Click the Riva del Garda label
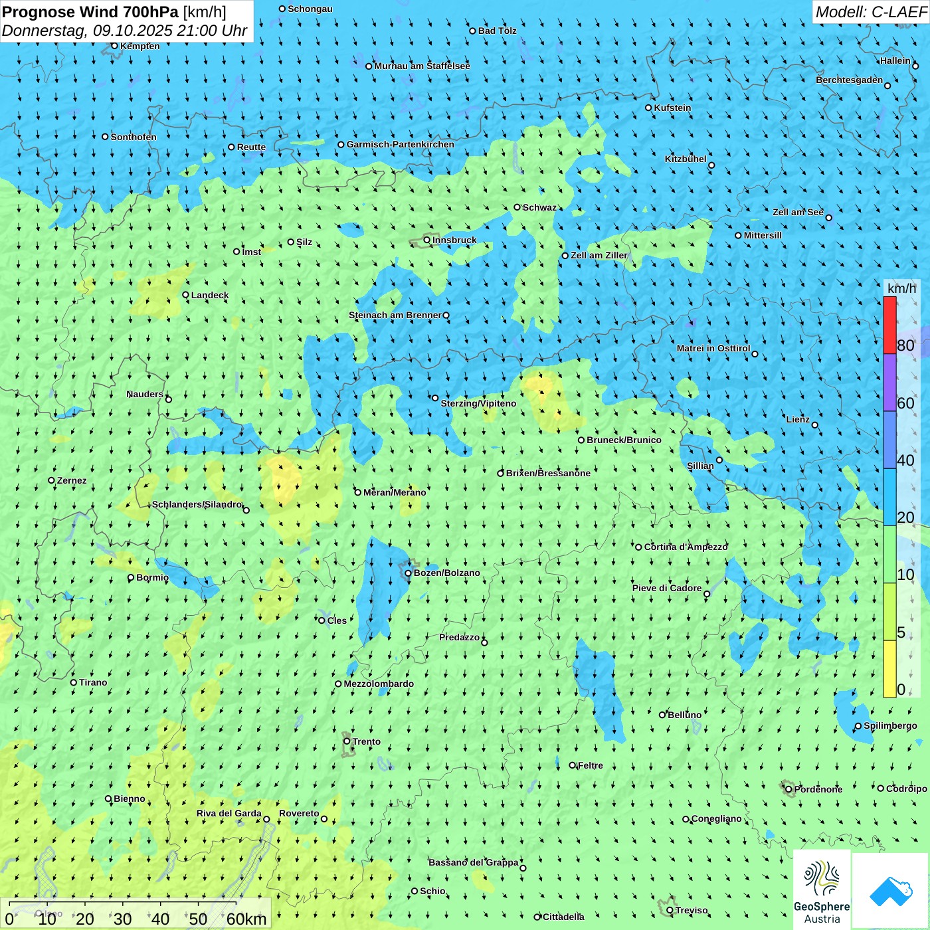Image resolution: width=930 pixels, height=930 pixels. pyautogui.click(x=229, y=813)
